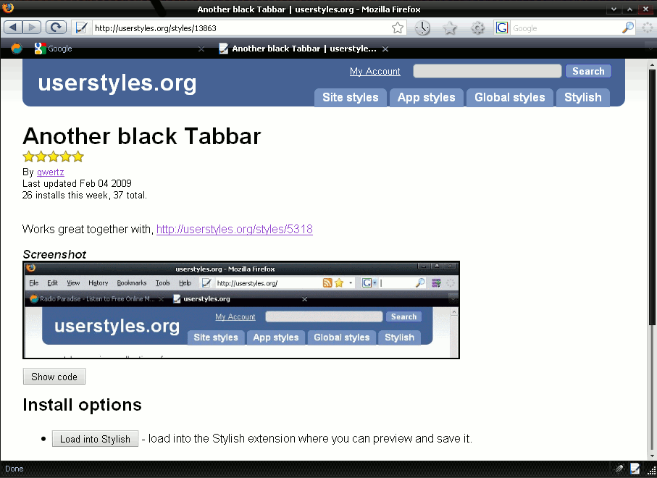
Task: Click the Another black Tabbar heading
Action: pos(142,136)
